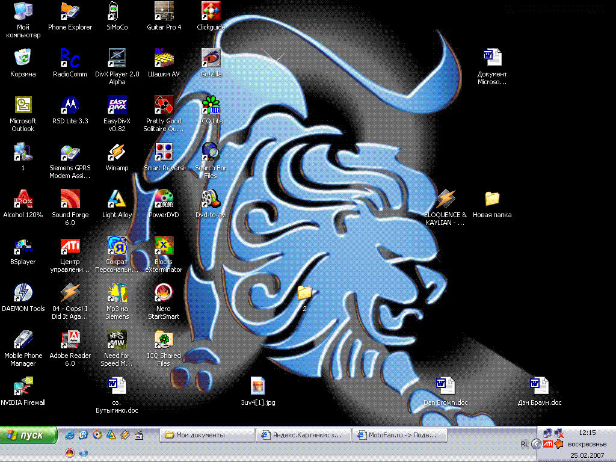This screenshot has height=462, width=616.
Task: Select the ICQ Shared Files folder
Action: (164, 340)
